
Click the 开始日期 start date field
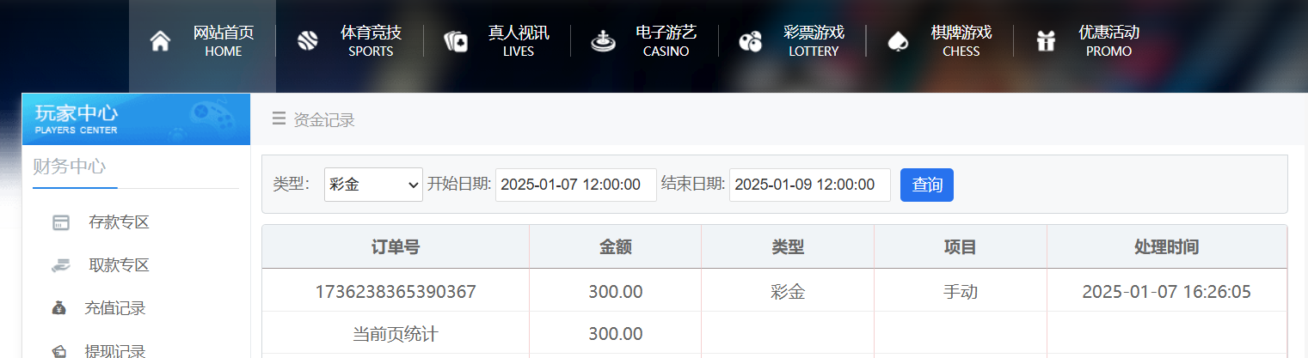coord(575,185)
